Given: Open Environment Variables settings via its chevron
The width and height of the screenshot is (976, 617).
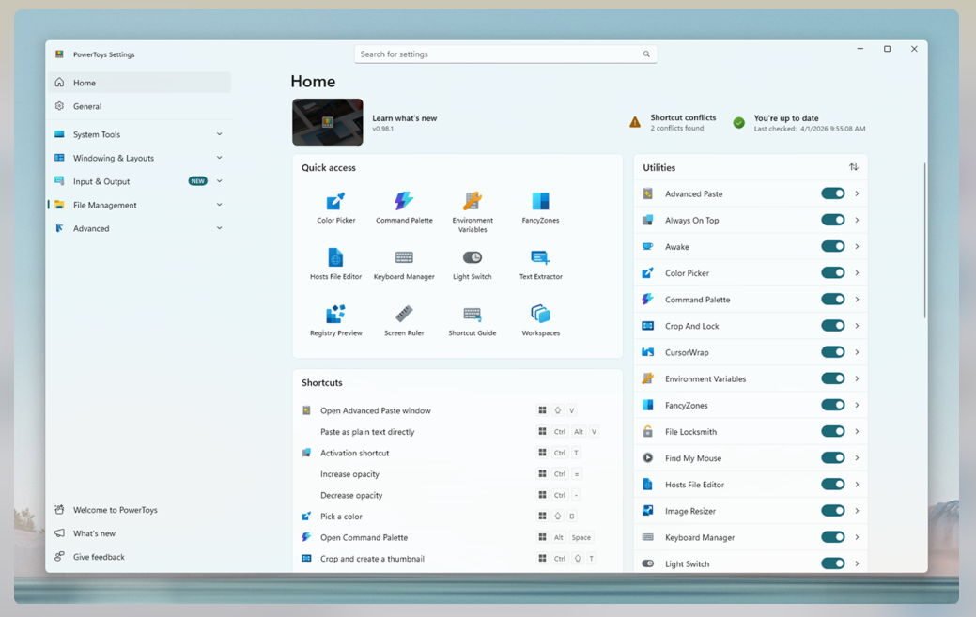Looking at the screenshot, I should click(x=857, y=378).
